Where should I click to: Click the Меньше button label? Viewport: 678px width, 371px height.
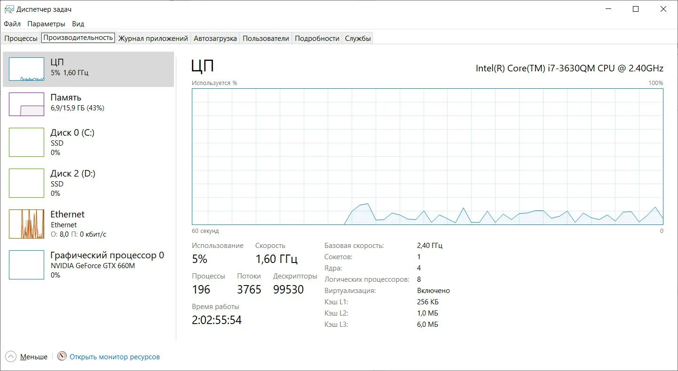point(34,357)
